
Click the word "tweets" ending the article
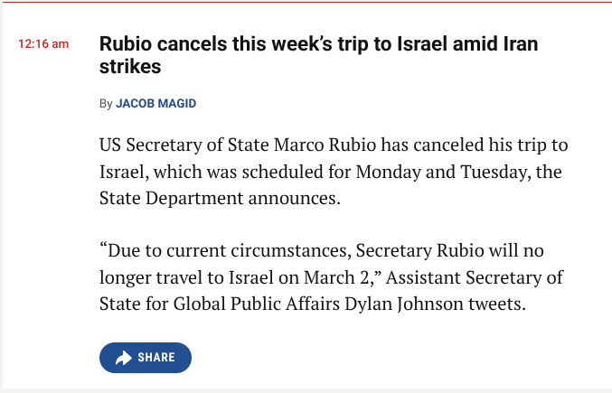pos(495,303)
